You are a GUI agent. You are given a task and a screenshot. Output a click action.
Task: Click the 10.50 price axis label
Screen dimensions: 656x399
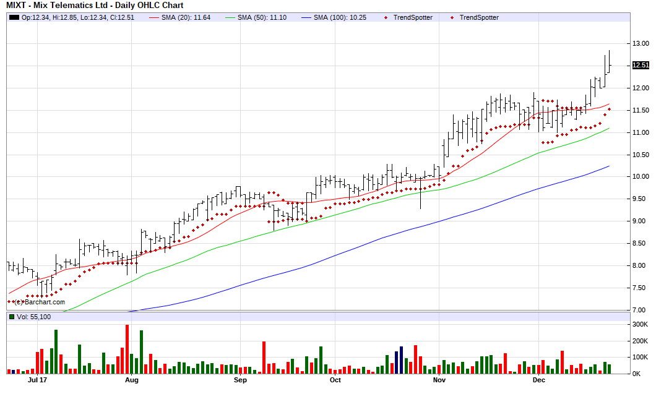641,155
